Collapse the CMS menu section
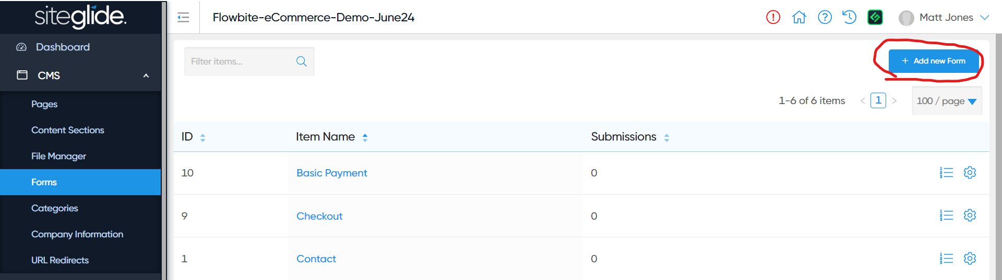The width and height of the screenshot is (1002, 280). pos(146,75)
